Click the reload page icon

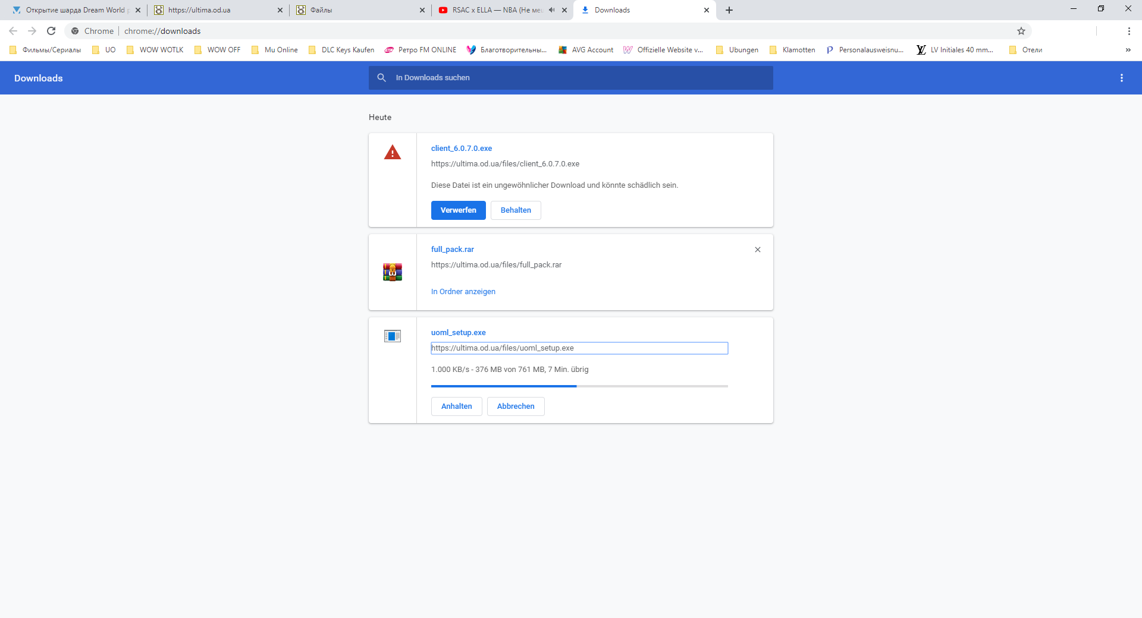point(51,31)
